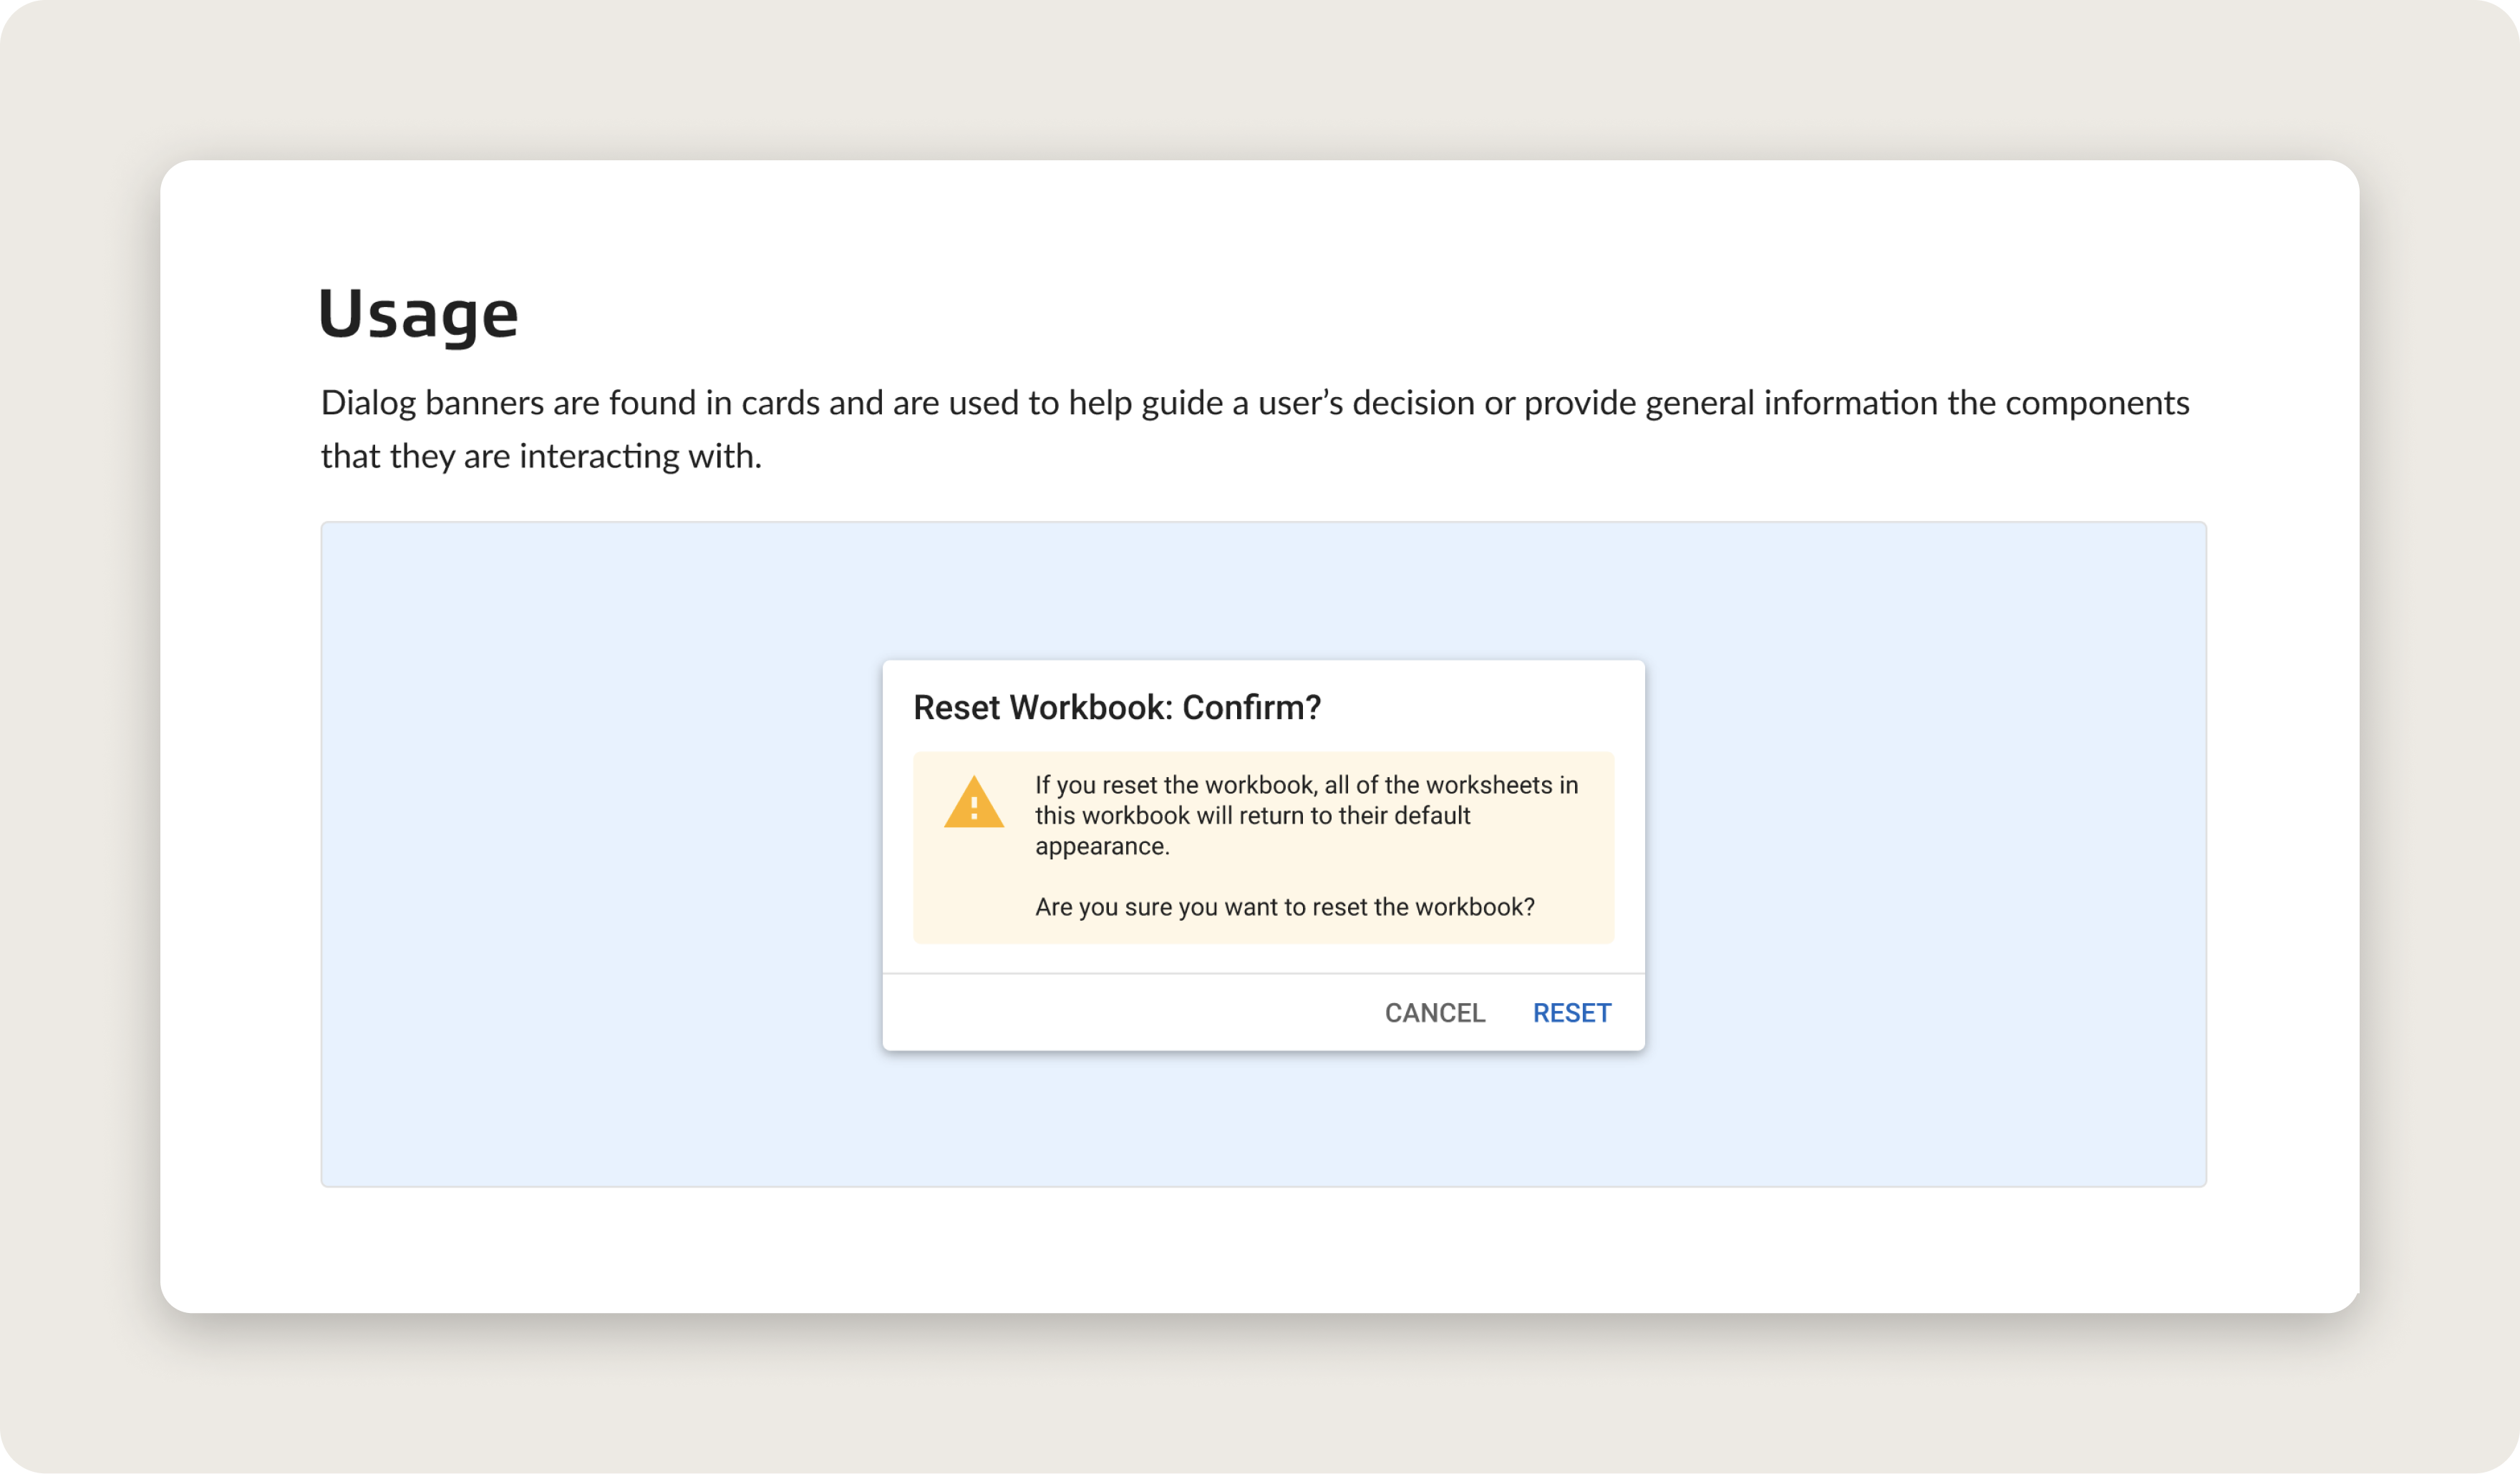This screenshot has width=2520, height=1474.
Task: Click the "this workbook will return" banner line
Action: pos(1252,816)
